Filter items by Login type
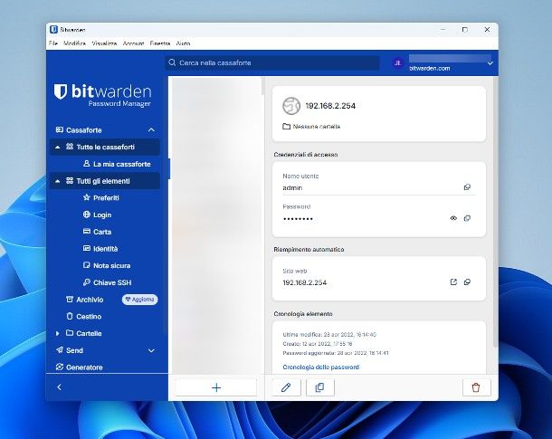This screenshot has height=439, width=552. [x=97, y=215]
